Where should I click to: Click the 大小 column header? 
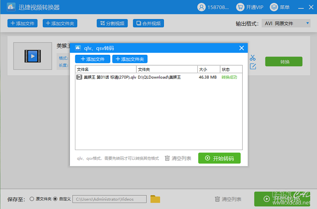209,70
